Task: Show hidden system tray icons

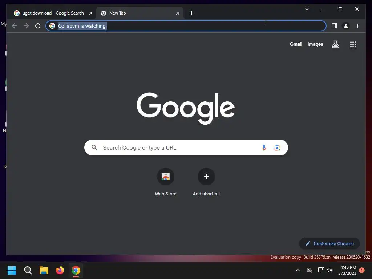Action: pos(298,270)
